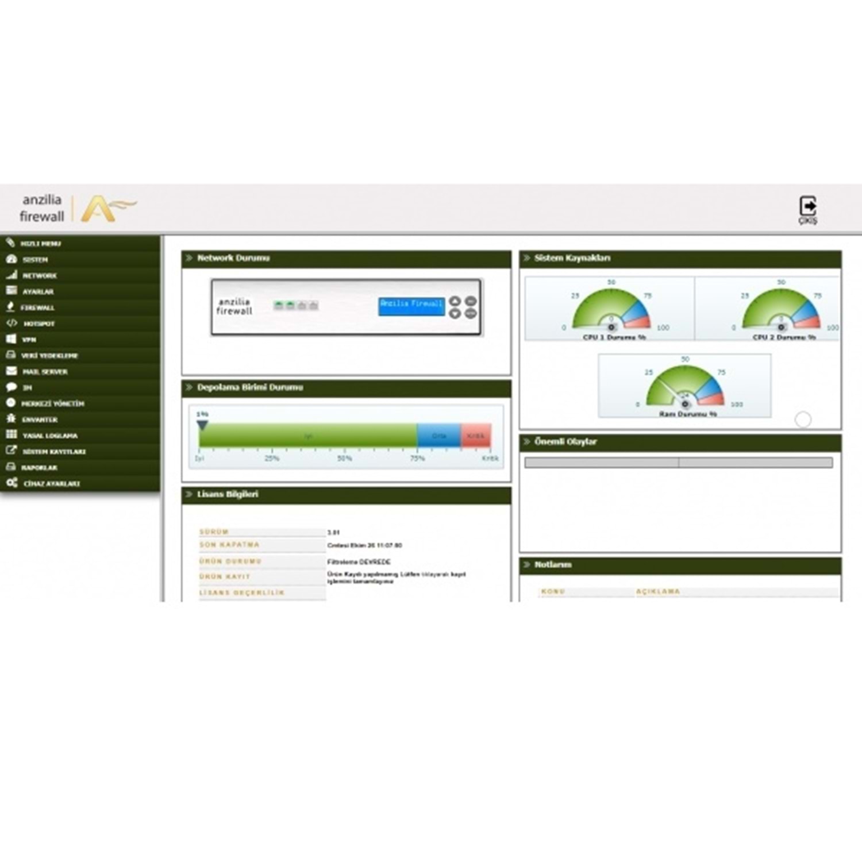The height and width of the screenshot is (862, 862).
Task: Click the VPN windows icon
Action: point(11,339)
